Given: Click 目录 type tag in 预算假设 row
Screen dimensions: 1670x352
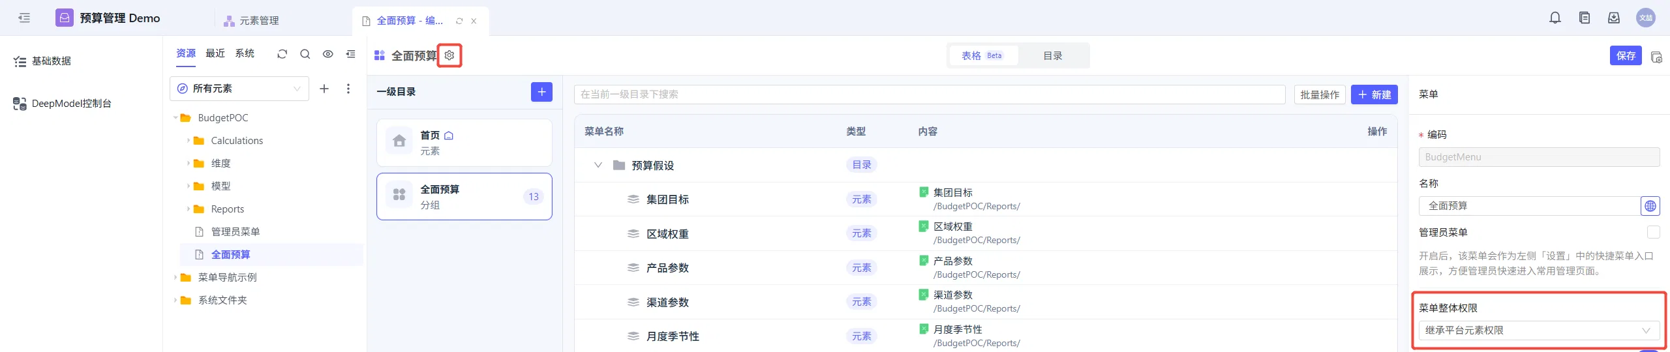Looking at the screenshot, I should pos(862,165).
